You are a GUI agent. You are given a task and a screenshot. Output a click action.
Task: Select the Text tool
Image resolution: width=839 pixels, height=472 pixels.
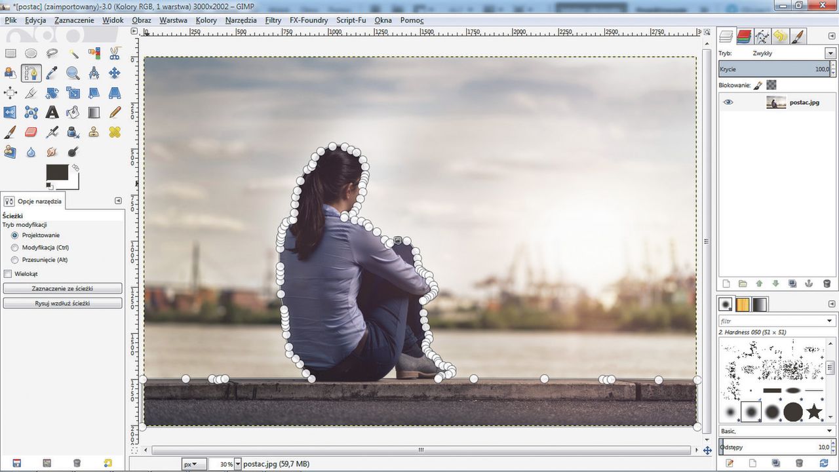(52, 112)
